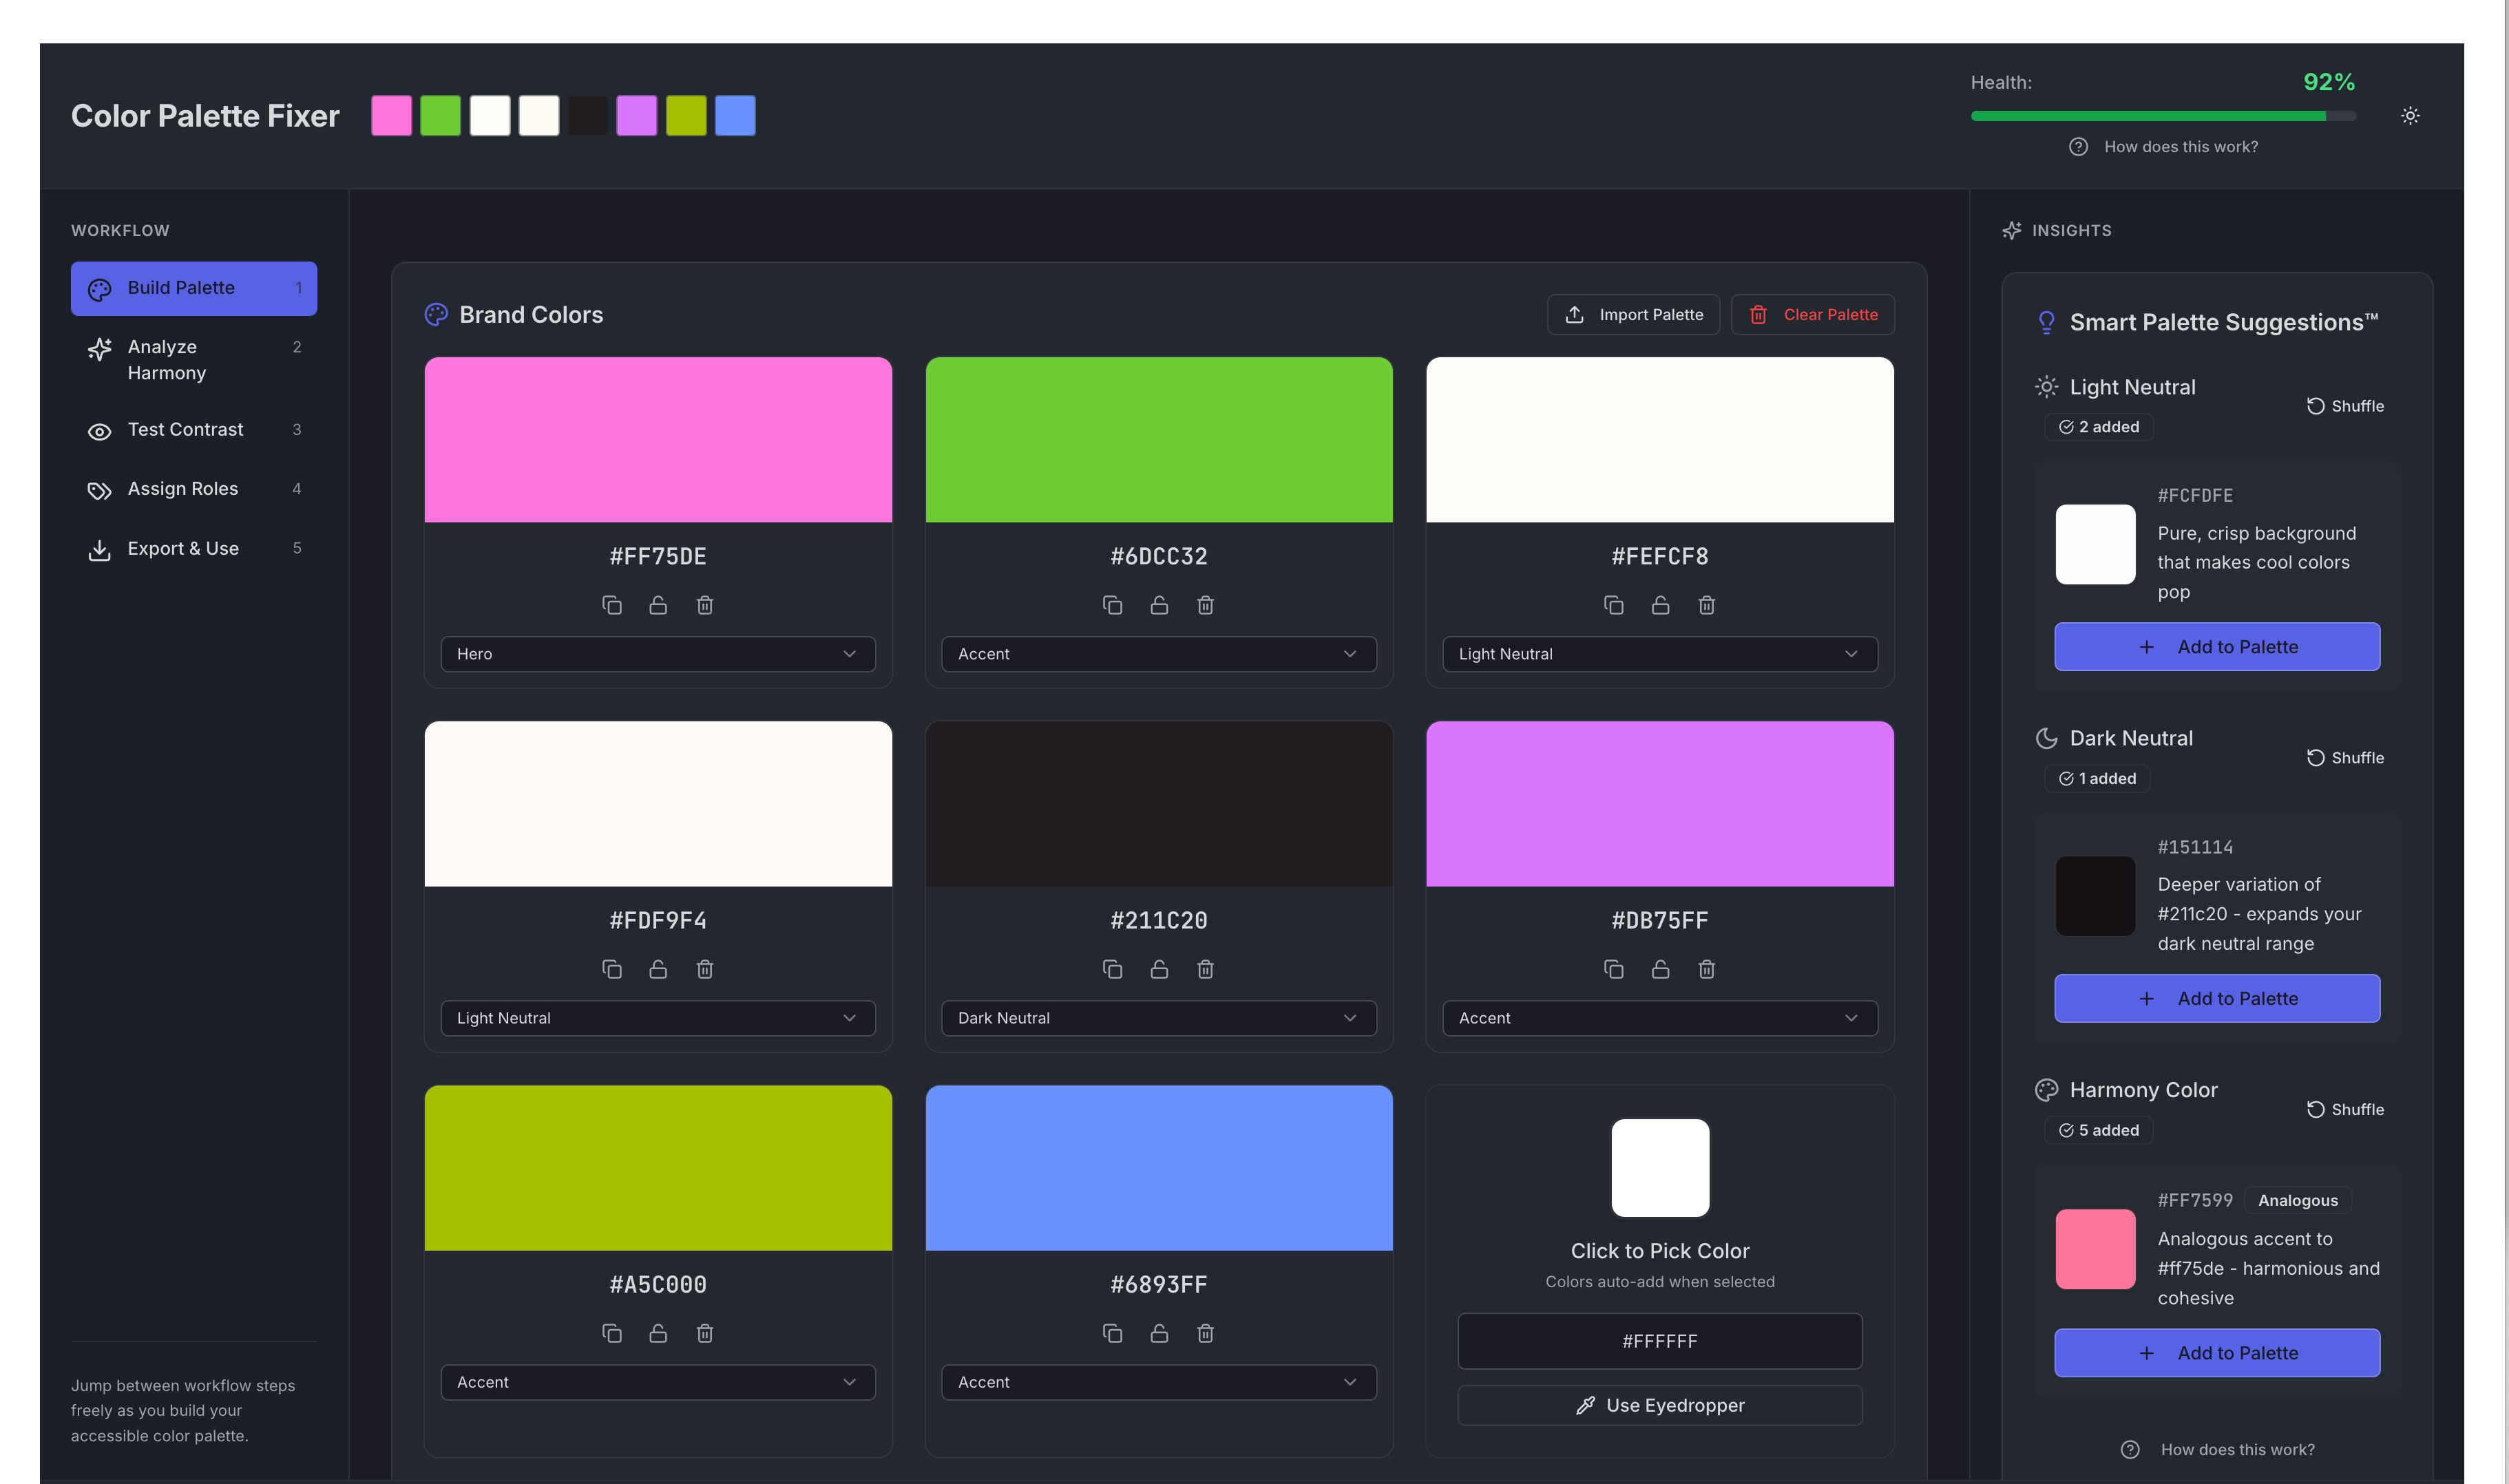Delete the #A5C000 color from palette
This screenshot has height=1484, width=2509.
point(705,1333)
